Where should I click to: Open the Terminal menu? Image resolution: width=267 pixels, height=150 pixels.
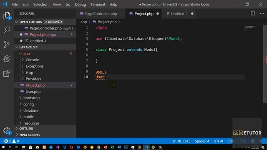click(x=98, y=5)
